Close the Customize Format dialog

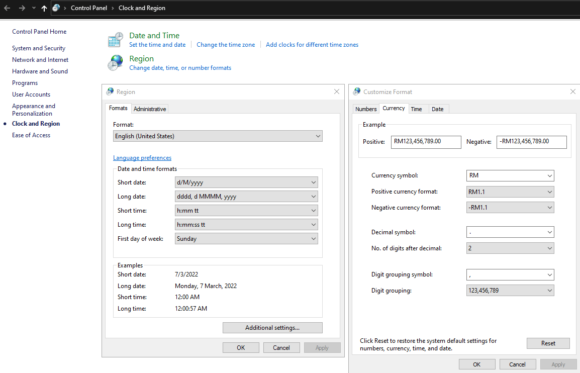pyautogui.click(x=572, y=91)
